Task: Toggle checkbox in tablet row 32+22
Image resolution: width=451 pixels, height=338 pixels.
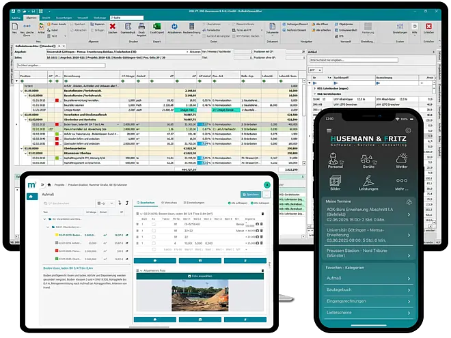Action: 154,231
